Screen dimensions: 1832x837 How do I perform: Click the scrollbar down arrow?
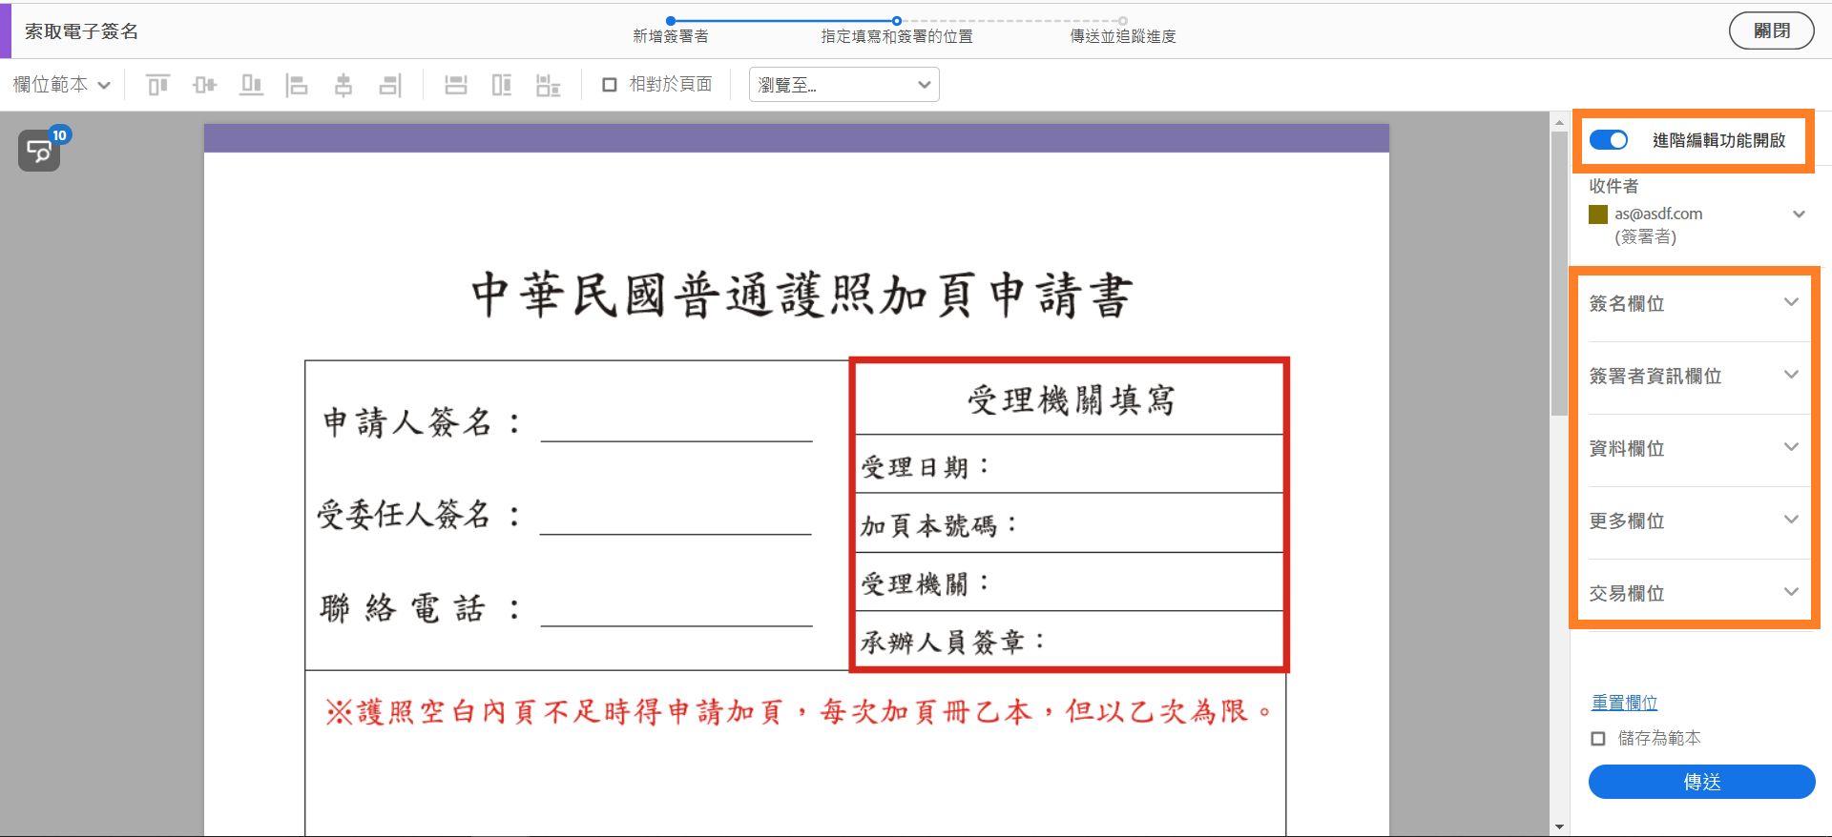(x=1559, y=827)
